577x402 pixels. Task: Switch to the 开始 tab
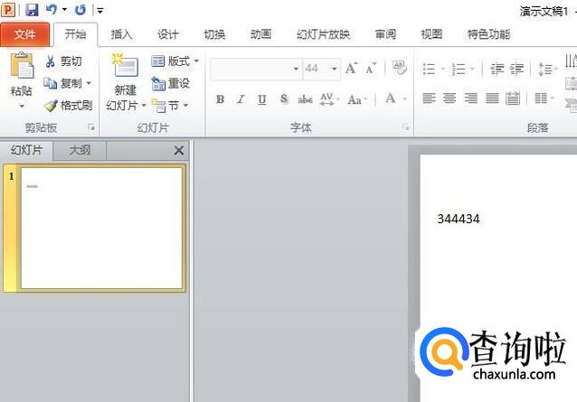click(x=75, y=34)
